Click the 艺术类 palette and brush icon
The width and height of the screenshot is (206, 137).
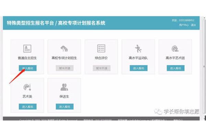(27, 87)
